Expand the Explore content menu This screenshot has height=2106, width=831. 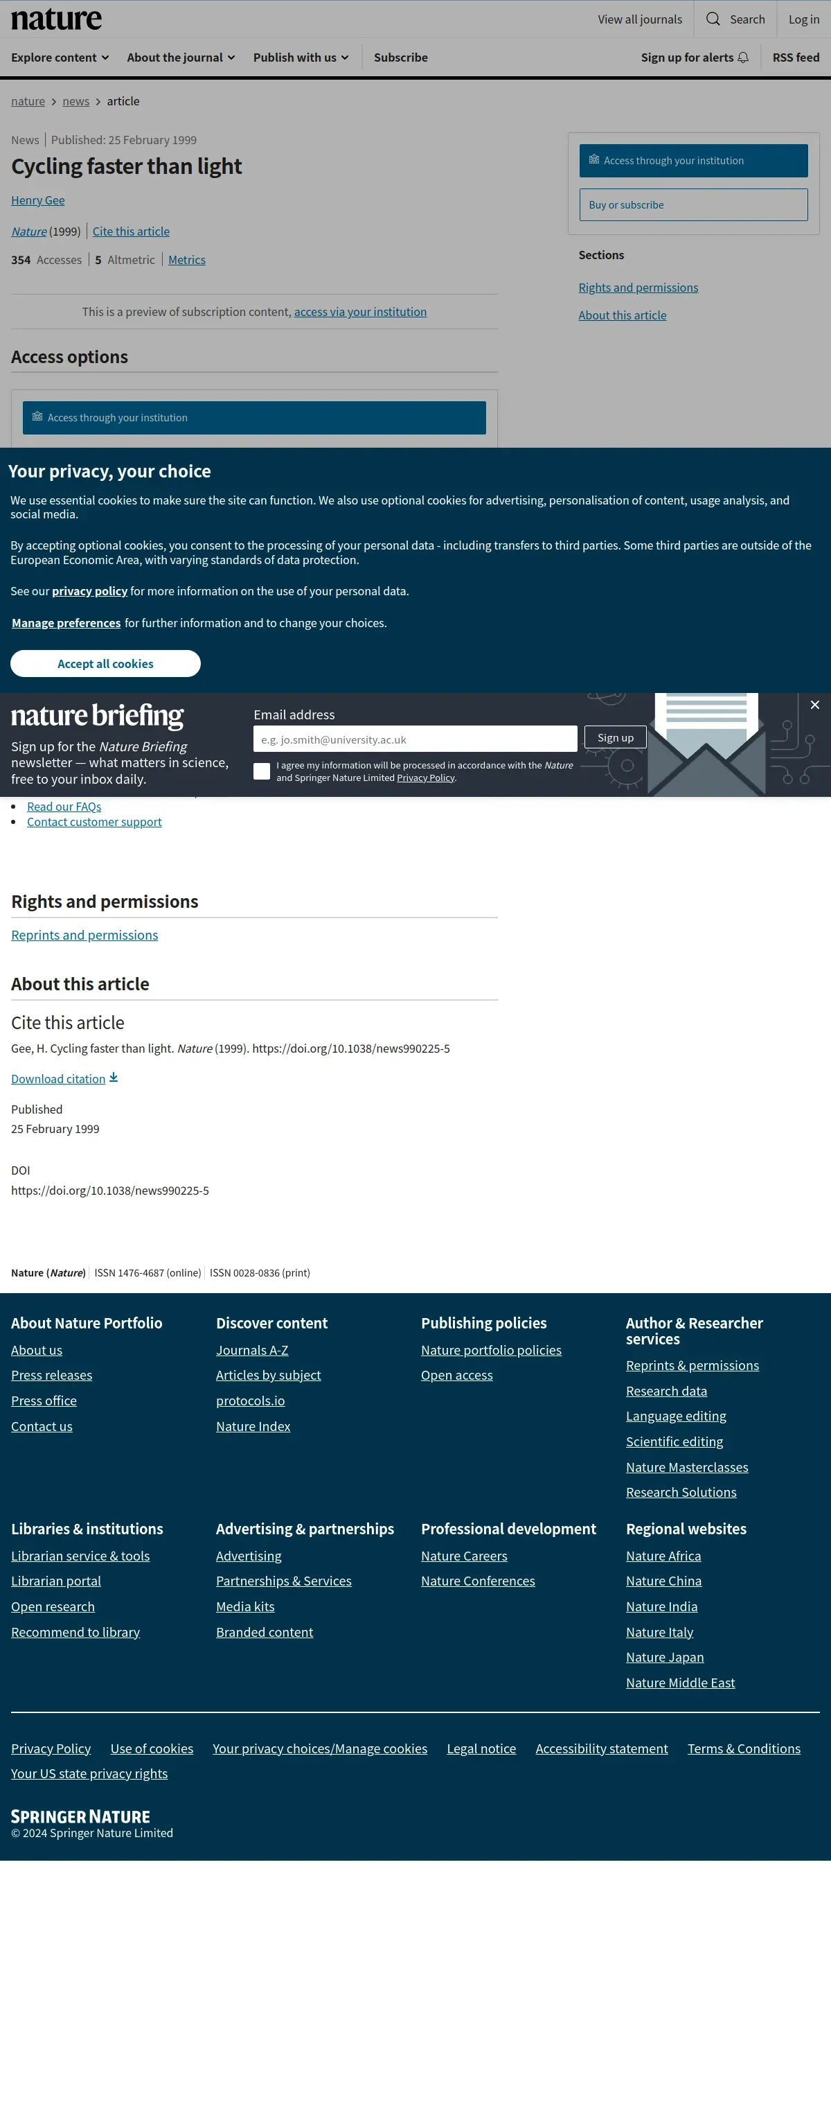pos(60,58)
